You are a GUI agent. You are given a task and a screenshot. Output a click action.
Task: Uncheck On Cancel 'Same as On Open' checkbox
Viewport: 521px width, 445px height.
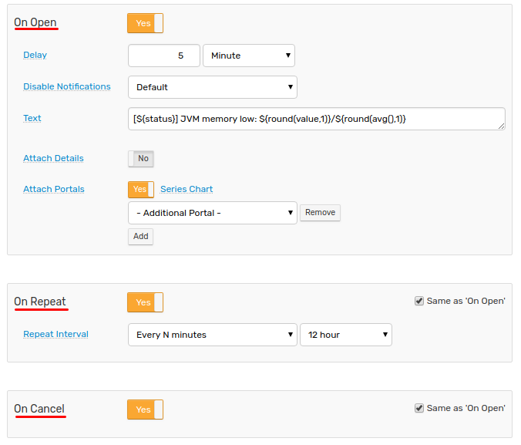(419, 408)
